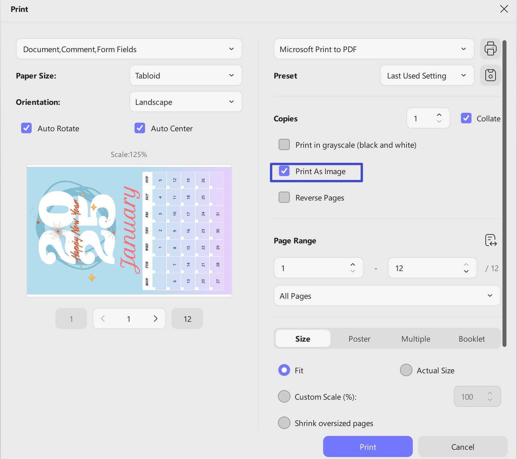Cancel the print dialog
This screenshot has width=517, height=459.
point(463,447)
